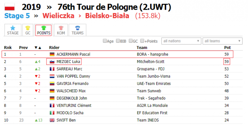Viewport: 248px width, 125px height.
Task: Click the green POINTS jersey icon
Action: click(x=44, y=28)
